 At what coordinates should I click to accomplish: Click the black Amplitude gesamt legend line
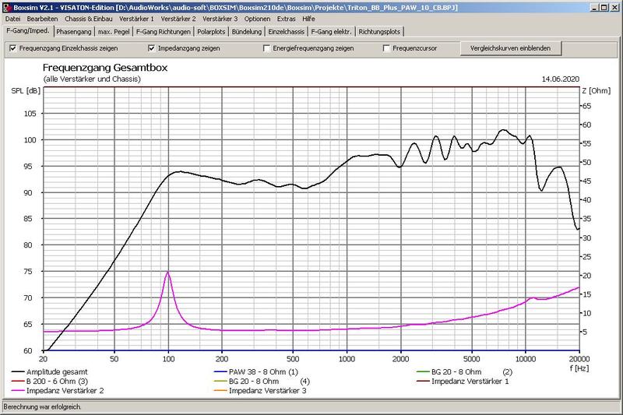[x=21, y=372]
